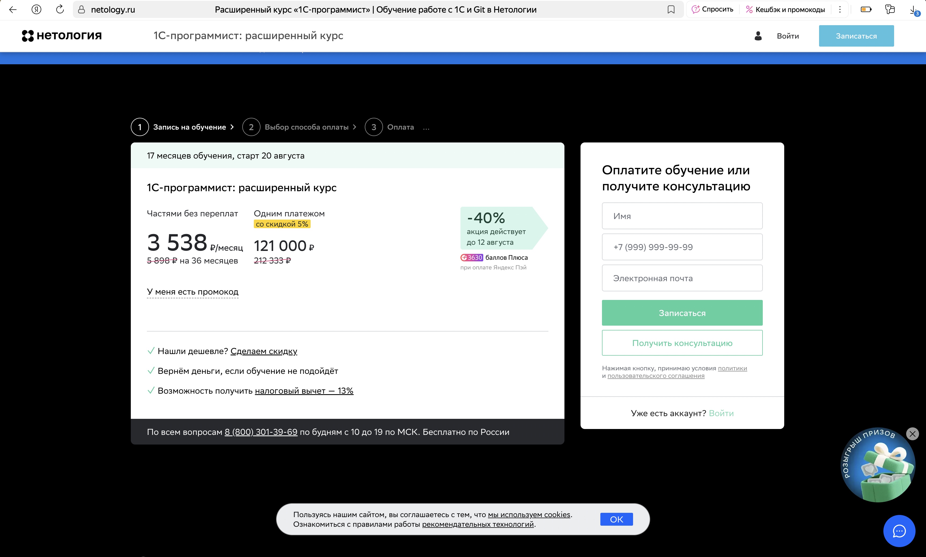Viewport: 926px width, 557px height.
Task: Open the Розыгрыш призов gift widget
Action: [877, 465]
